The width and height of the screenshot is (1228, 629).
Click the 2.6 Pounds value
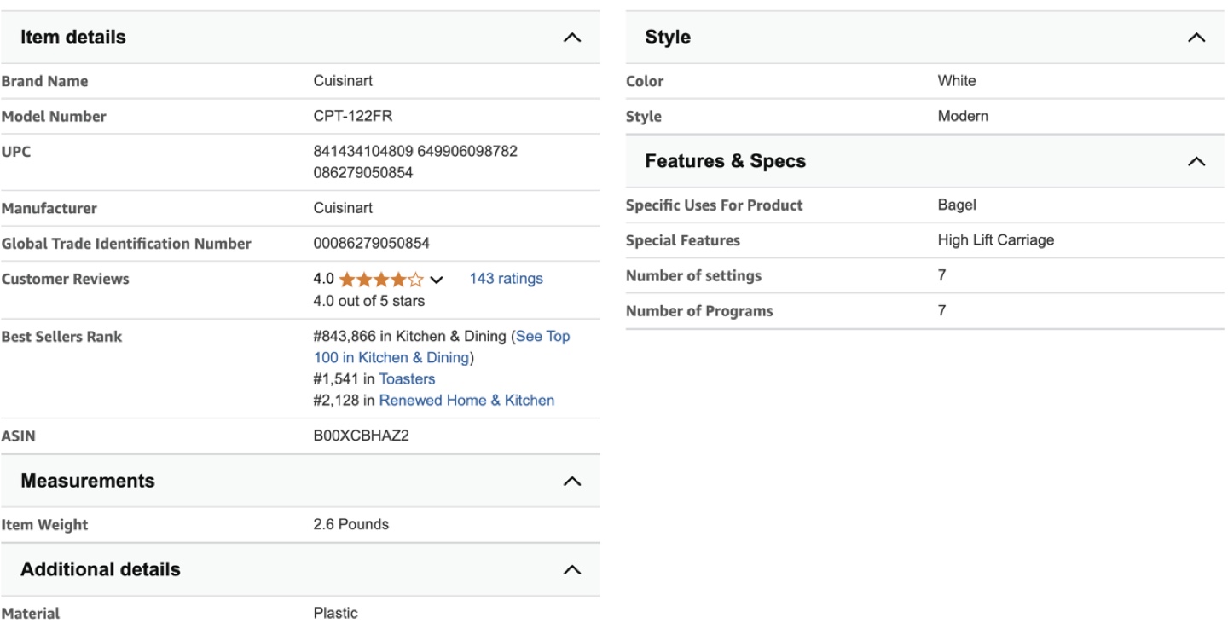point(351,525)
